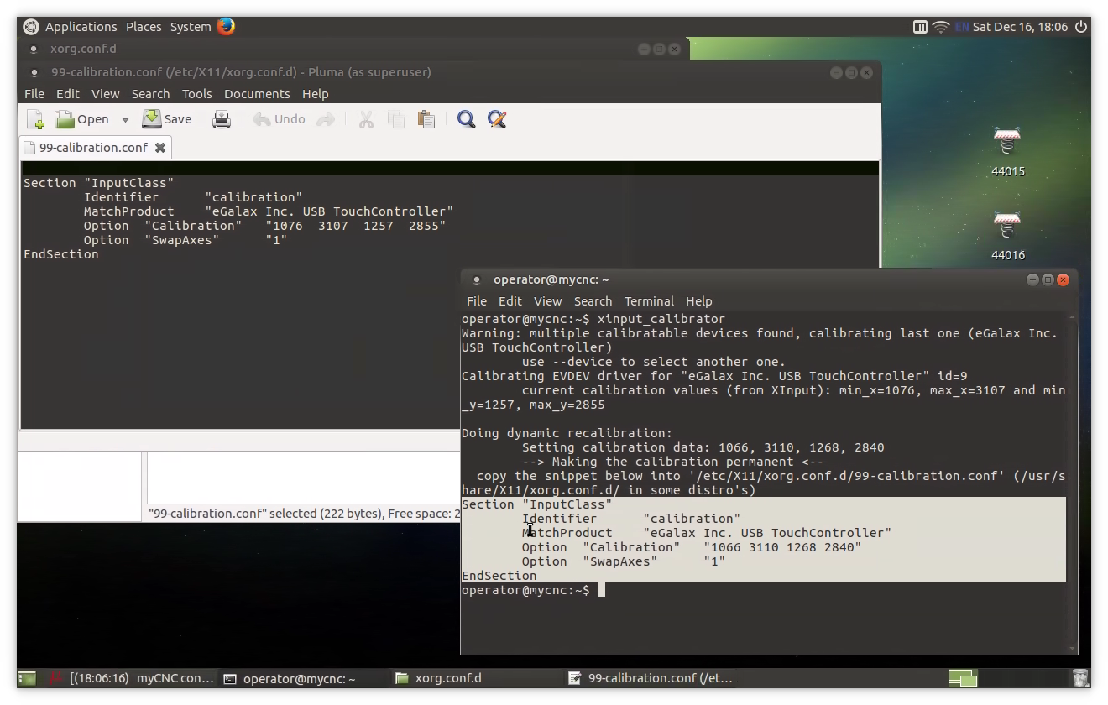Click the clock showing Sat Dec 16

1026,27
